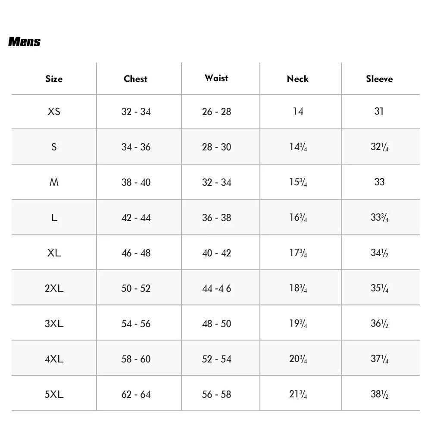Image resolution: width=431 pixels, height=431 pixels.
Task: Click waist value 52 - 54
Action: pos(217,359)
